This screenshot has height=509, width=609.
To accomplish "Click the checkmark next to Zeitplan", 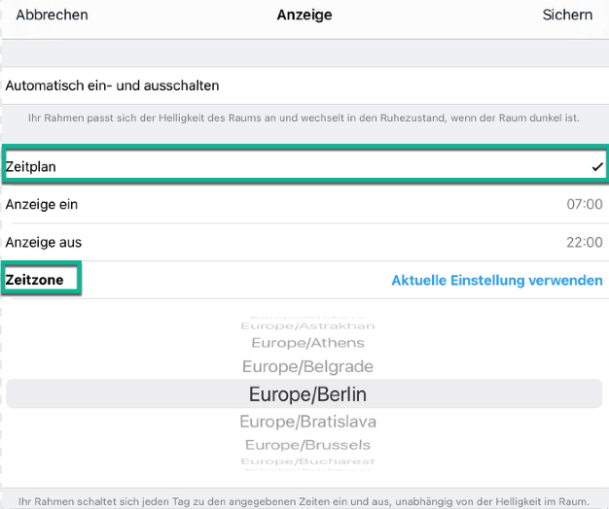I will click(596, 167).
